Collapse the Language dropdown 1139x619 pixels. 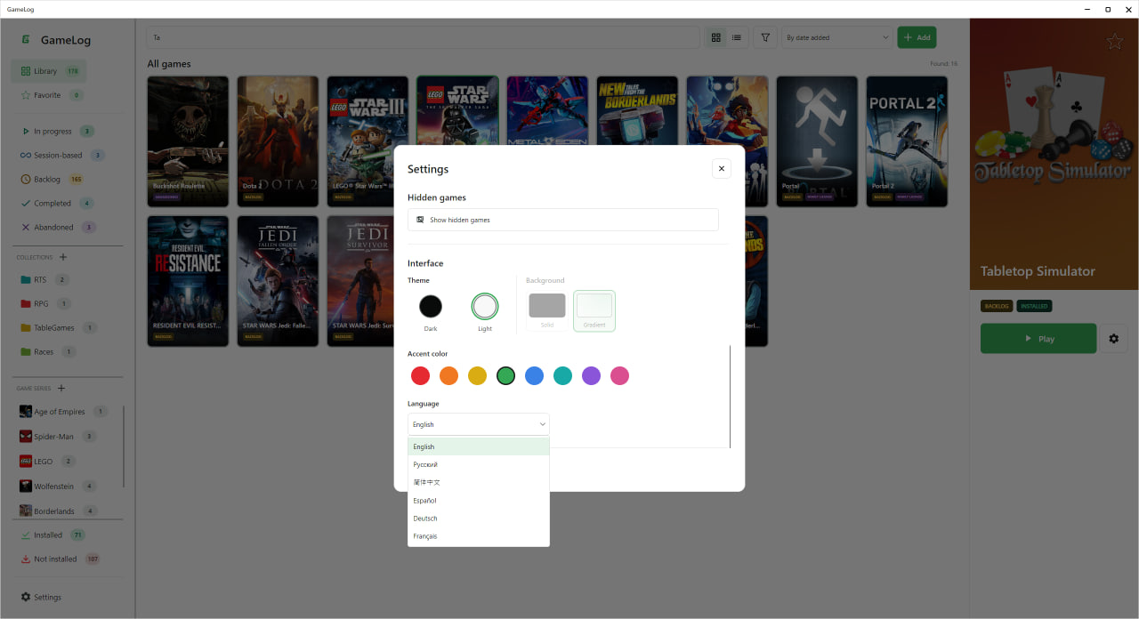coord(479,424)
